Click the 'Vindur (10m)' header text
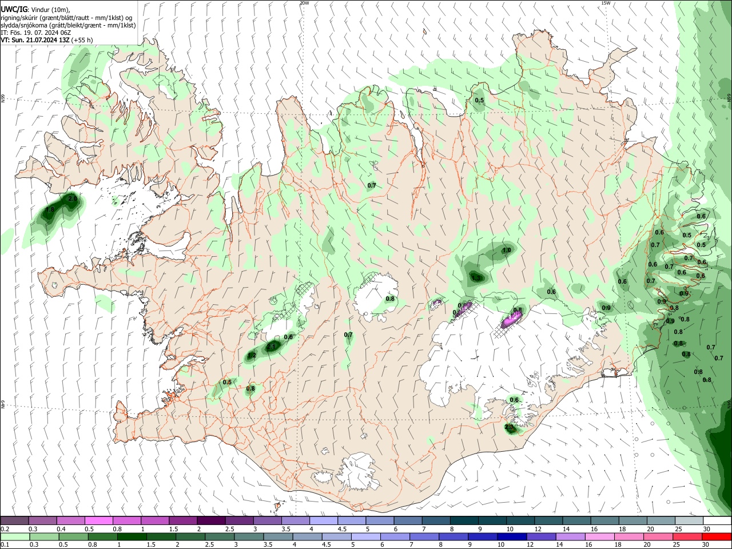The height and width of the screenshot is (549, 732). [x=50, y=10]
